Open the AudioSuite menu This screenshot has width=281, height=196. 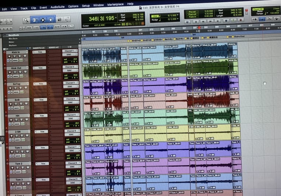57,7
